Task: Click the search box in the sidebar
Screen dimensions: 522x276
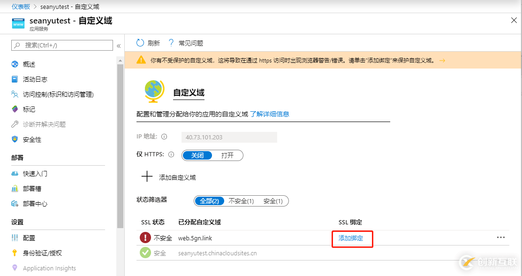Action: (x=62, y=45)
